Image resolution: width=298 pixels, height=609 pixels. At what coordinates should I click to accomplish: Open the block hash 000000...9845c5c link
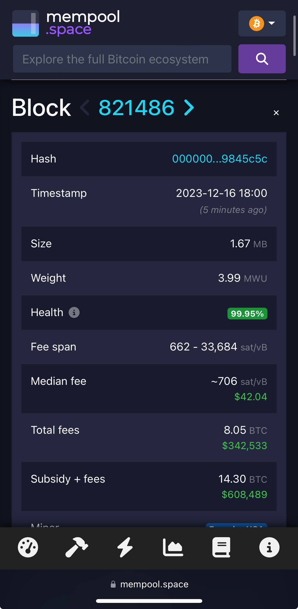[x=220, y=159]
